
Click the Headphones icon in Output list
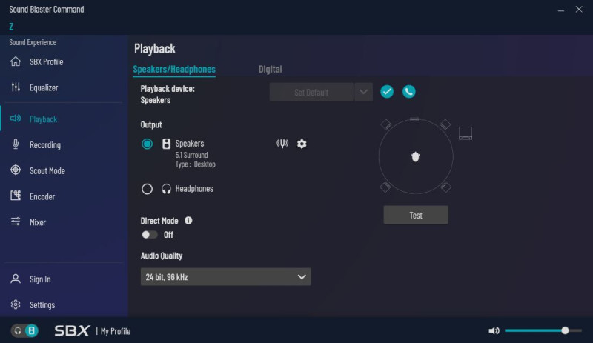pos(166,189)
